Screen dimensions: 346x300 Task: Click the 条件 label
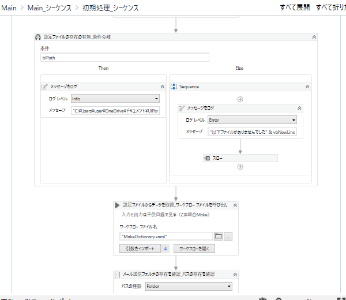pos(44,48)
